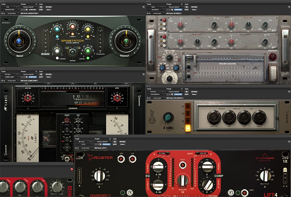Image resolution: width=291 pixels, height=197 pixels.
Task: Click the MIC switch in BLONDEQ preamp section
Action: click(x=189, y=76)
